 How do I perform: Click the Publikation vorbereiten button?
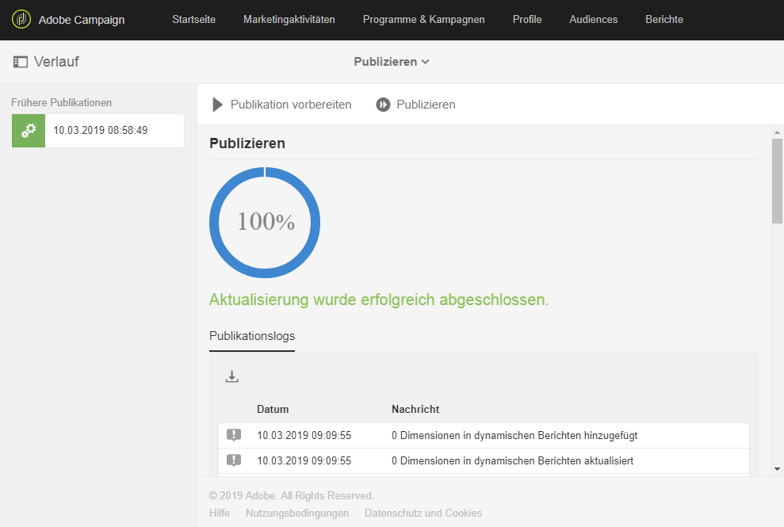(282, 105)
